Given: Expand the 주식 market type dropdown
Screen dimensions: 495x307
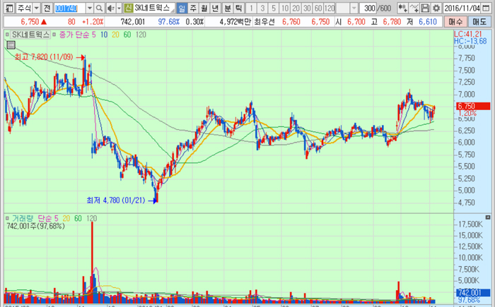Looking at the screenshot, I should pyautogui.click(x=35, y=7).
